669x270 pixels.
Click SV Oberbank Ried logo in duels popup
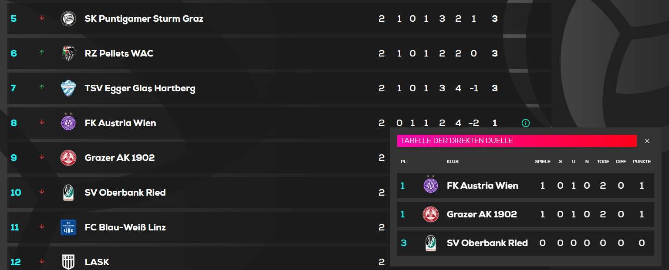point(431,243)
